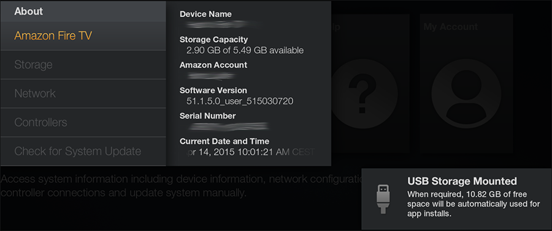
Task: Open the Network settings entry
Action: (83, 94)
